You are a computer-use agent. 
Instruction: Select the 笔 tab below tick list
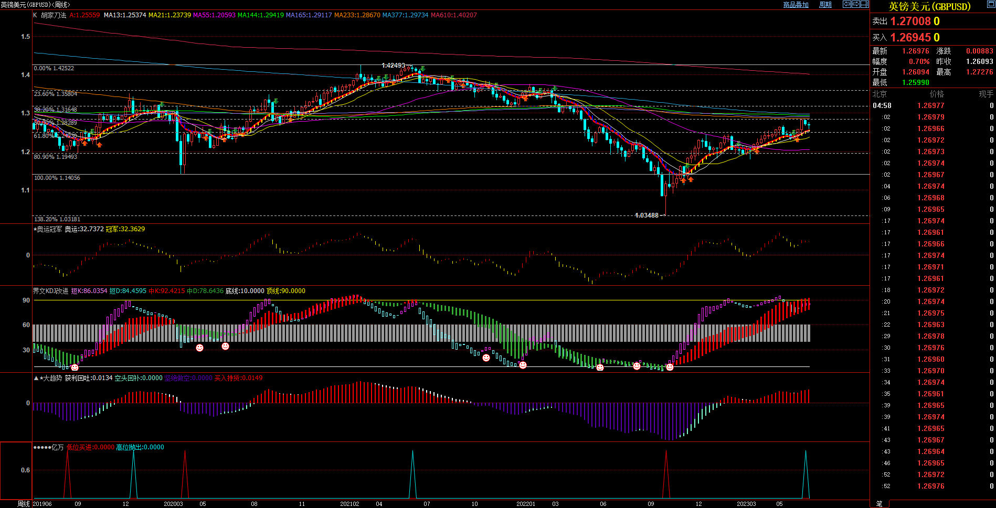tap(879, 504)
